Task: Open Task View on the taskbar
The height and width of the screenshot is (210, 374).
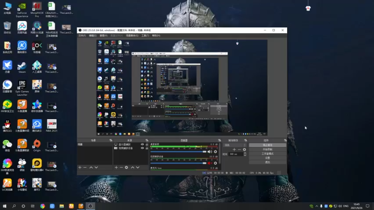Action: click(x=33, y=206)
